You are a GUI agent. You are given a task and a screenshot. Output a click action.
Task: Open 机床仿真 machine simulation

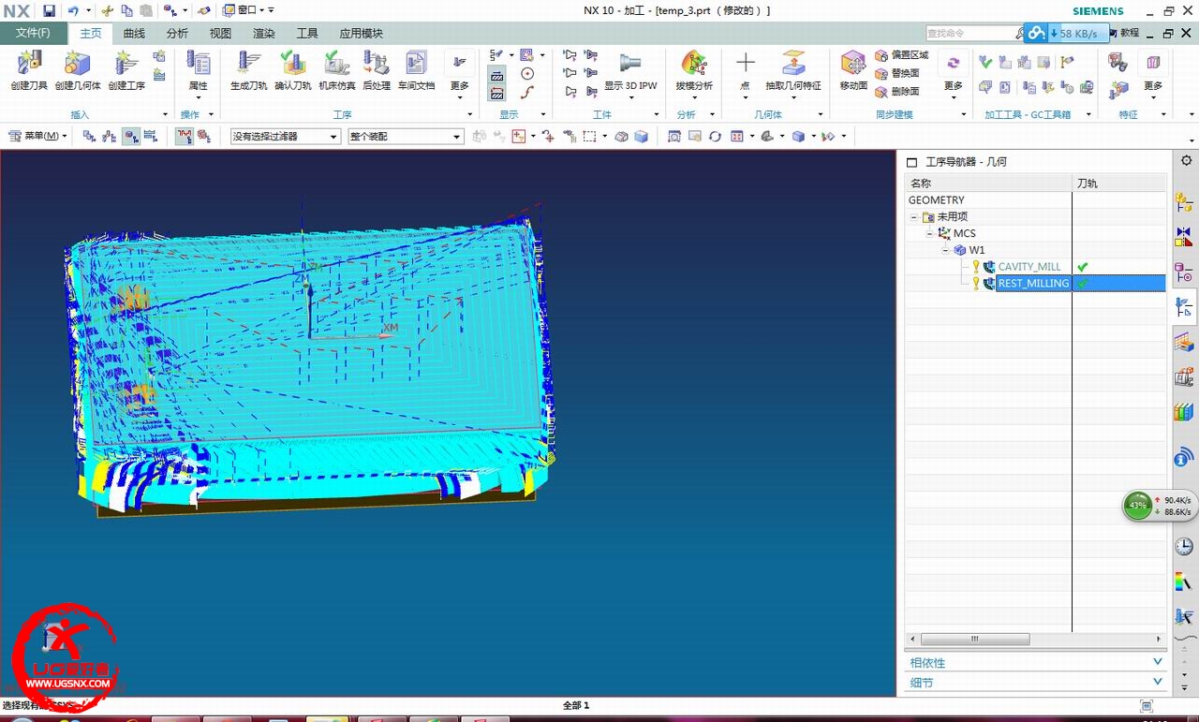coord(336,70)
